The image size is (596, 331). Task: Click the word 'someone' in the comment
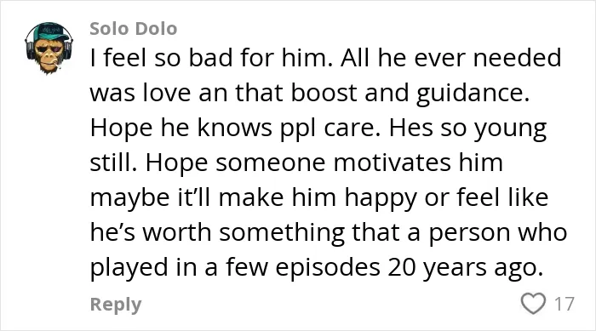tap(271, 163)
